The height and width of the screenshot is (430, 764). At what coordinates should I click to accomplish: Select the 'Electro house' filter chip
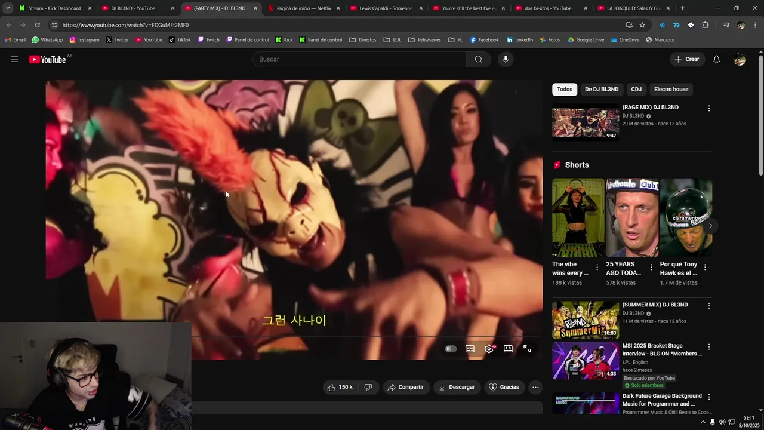[671, 89]
